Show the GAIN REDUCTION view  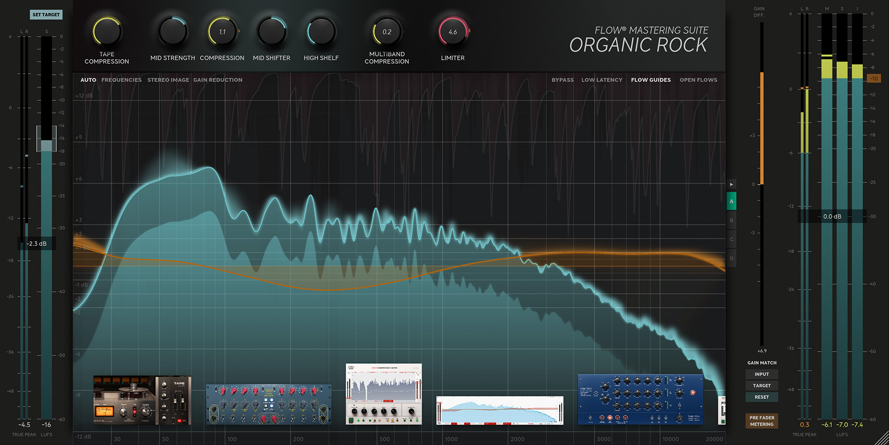218,80
